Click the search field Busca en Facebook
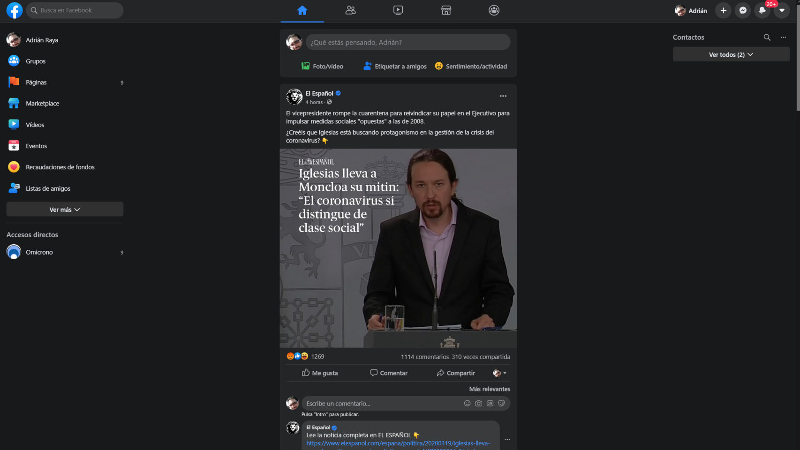800x450 pixels. 75,10
